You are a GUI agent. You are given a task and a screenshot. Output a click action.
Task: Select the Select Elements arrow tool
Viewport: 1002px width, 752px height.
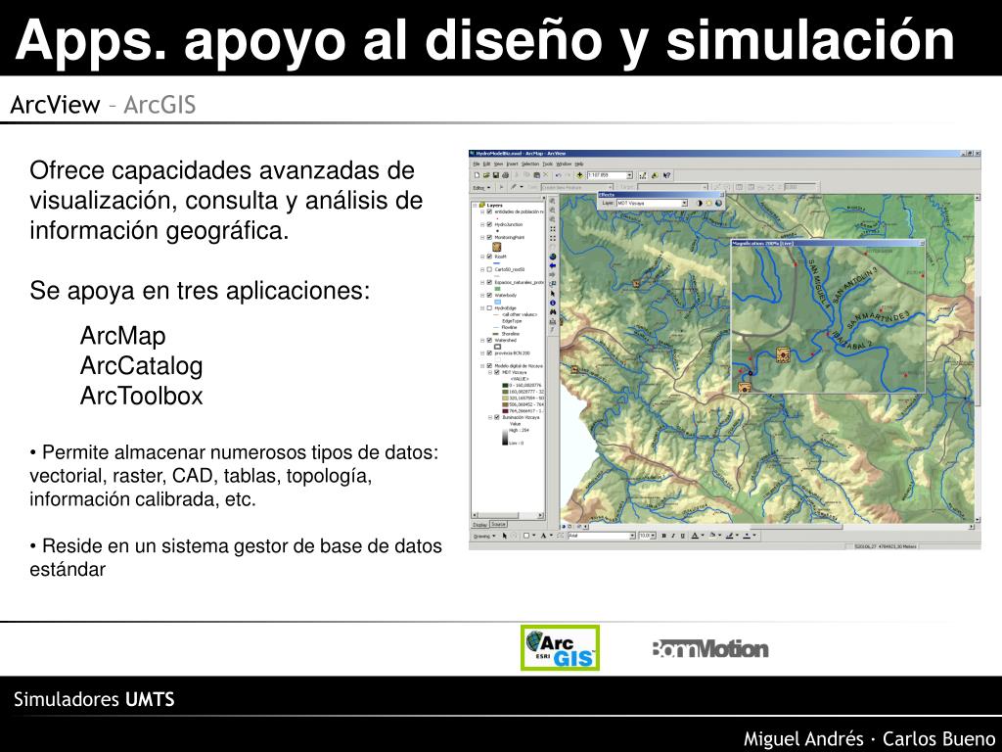[x=553, y=294]
